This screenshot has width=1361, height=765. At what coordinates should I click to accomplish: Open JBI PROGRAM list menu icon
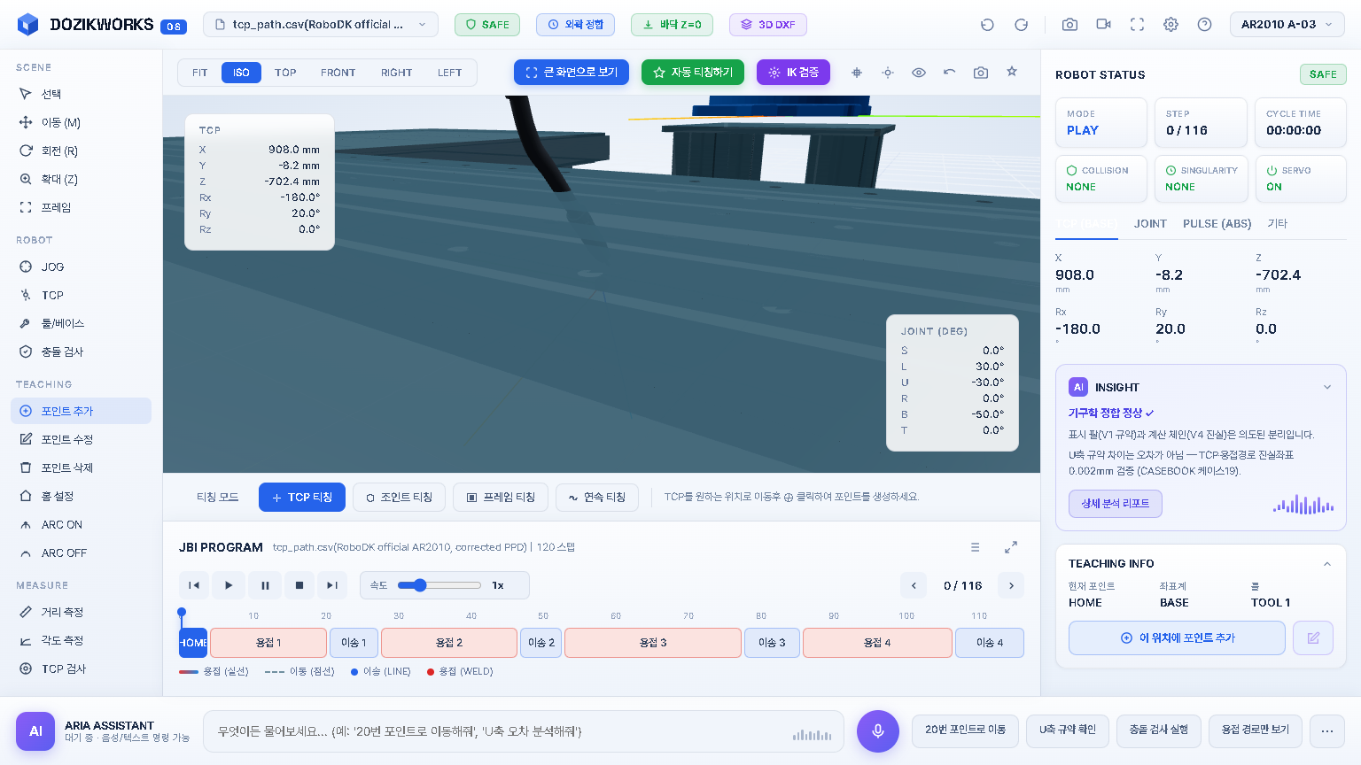click(x=975, y=547)
